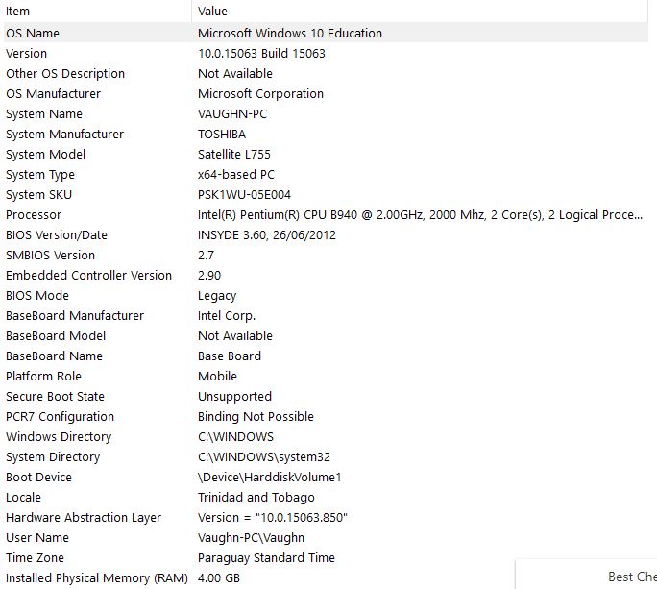Select the Other OS Description row
Viewport: 657px width, 589px height.
coord(326,73)
